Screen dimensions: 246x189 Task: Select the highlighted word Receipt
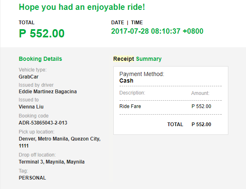(x=124, y=59)
